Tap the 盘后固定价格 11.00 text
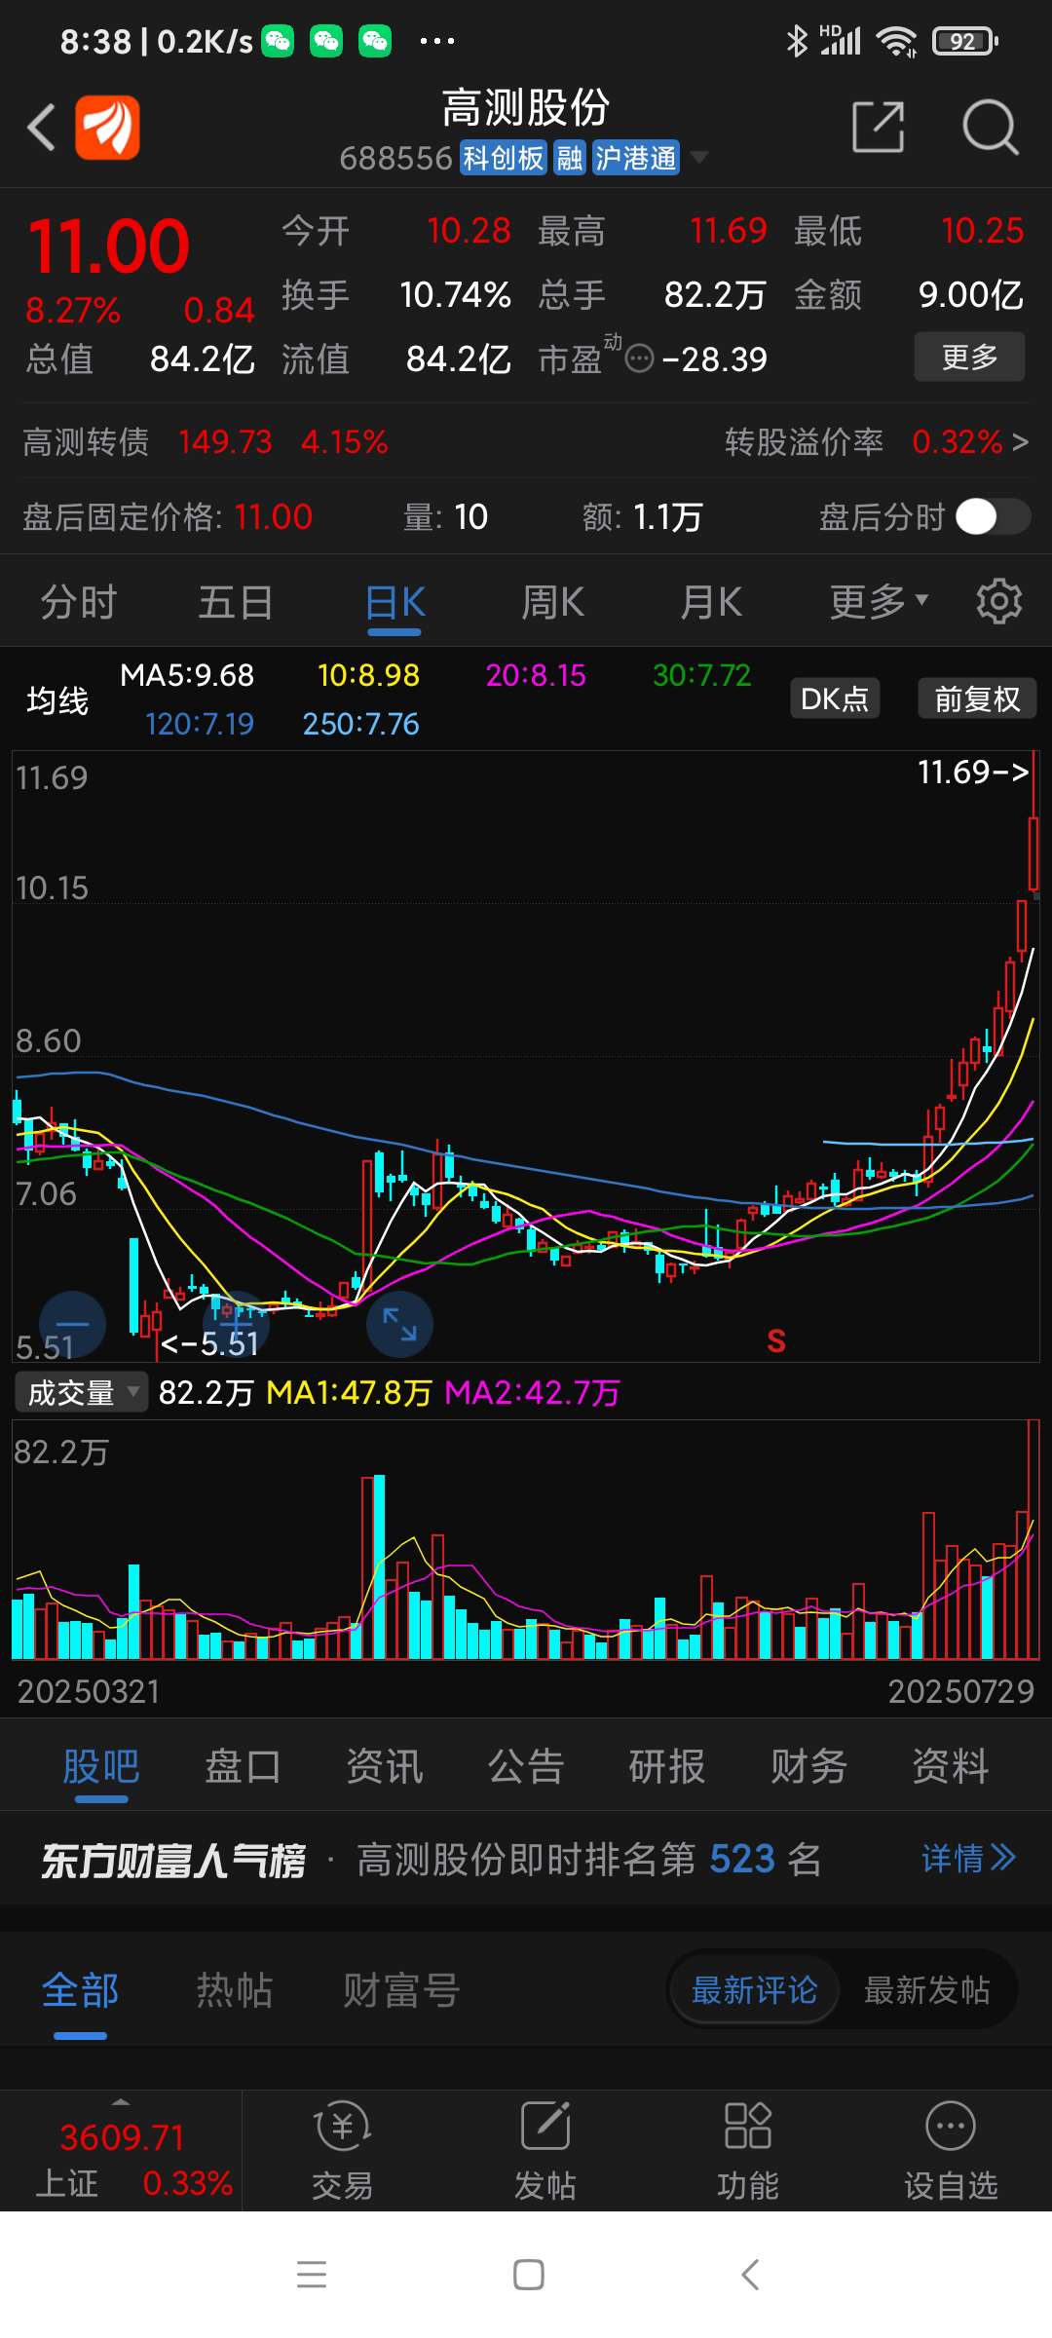This screenshot has height=2338, width=1052. [x=168, y=516]
